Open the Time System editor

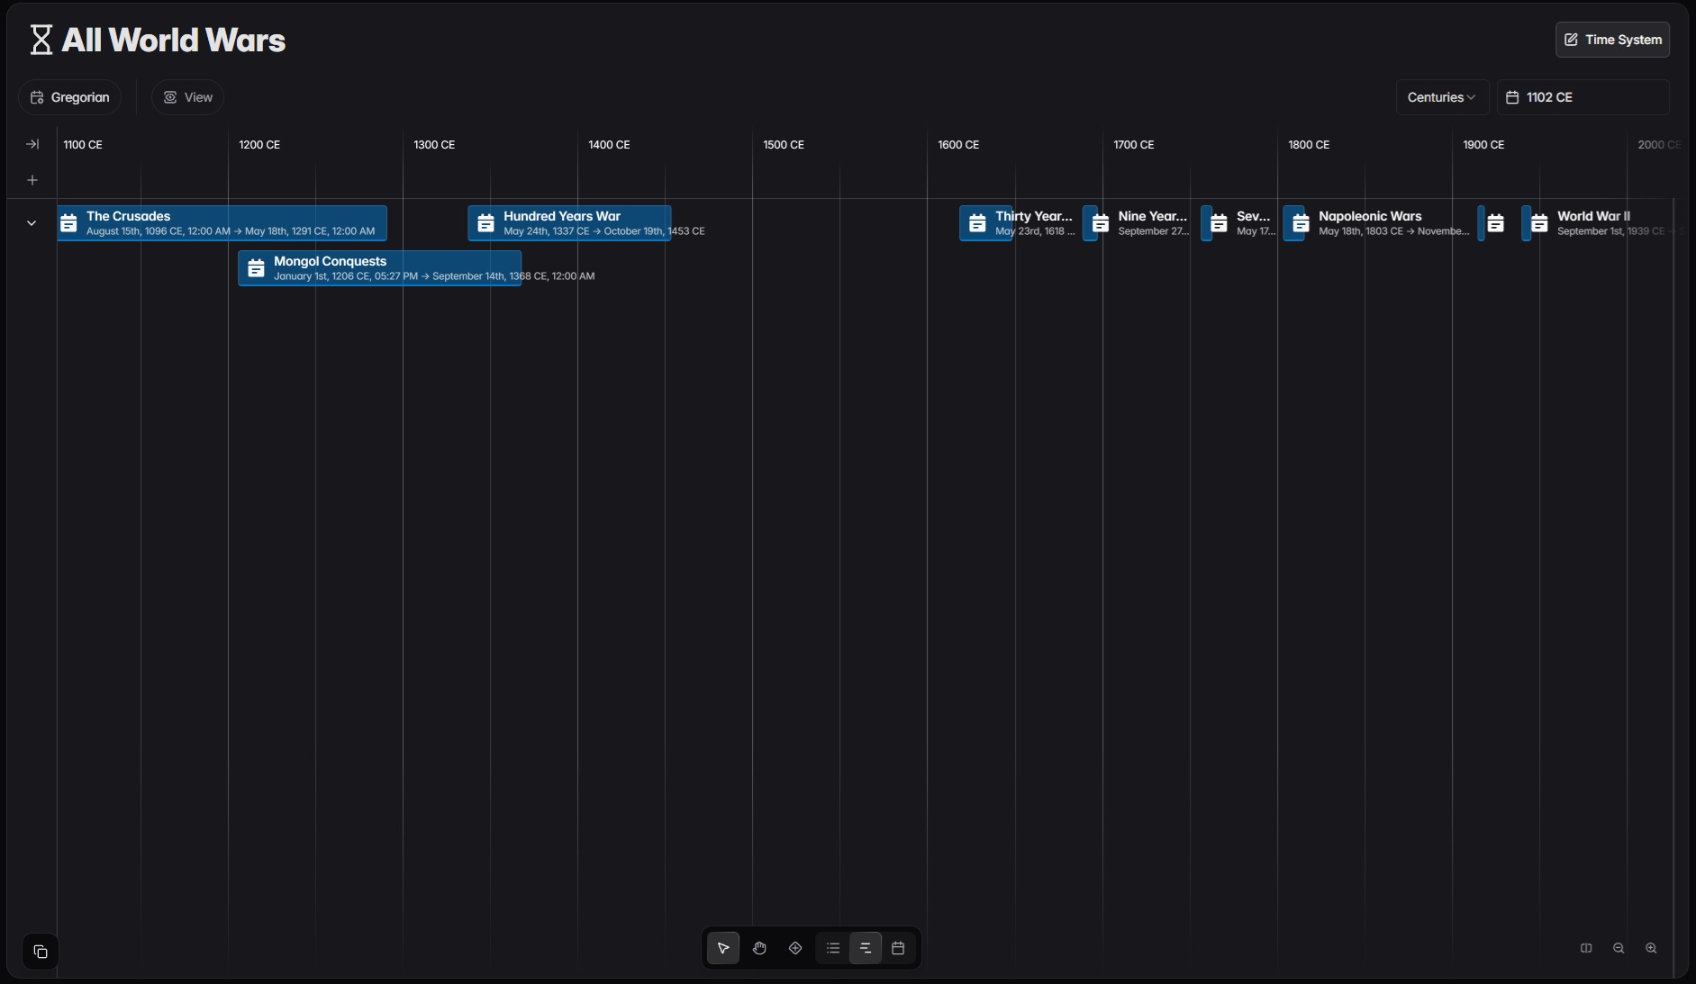click(x=1612, y=40)
